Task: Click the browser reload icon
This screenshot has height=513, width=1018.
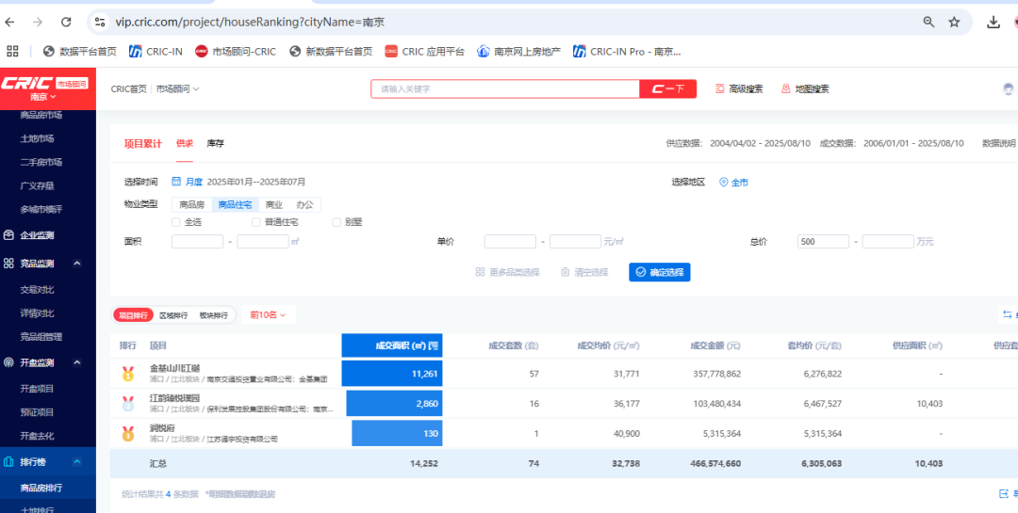Action: click(x=65, y=22)
